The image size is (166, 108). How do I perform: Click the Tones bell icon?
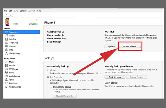[6, 80]
